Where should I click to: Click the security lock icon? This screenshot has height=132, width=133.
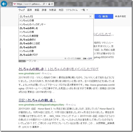click(49, 4)
